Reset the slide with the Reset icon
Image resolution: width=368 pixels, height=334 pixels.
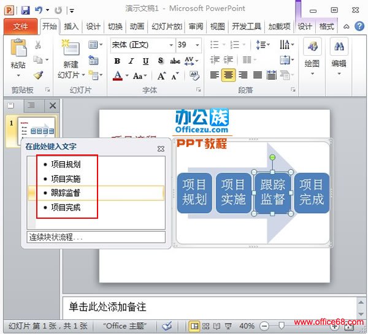(x=93, y=60)
